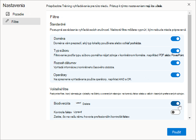Viewport: 196px width, 140px height.
Task: Apply settings with Použiť button
Action: click(x=176, y=132)
